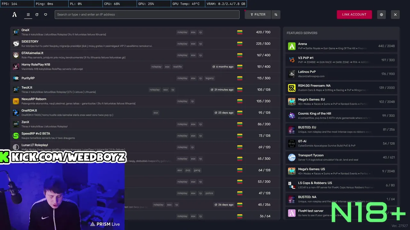This screenshot has width=410, height=230.
Task: Click the Transport Tycoon featured icon
Action: (x=292, y=157)
